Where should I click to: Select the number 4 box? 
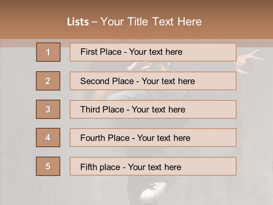click(x=48, y=138)
